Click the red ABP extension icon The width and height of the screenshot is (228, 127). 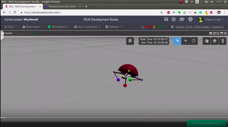[x=168, y=13]
